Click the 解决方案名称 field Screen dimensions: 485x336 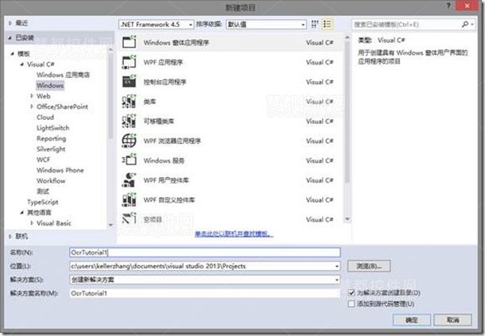click(x=205, y=293)
